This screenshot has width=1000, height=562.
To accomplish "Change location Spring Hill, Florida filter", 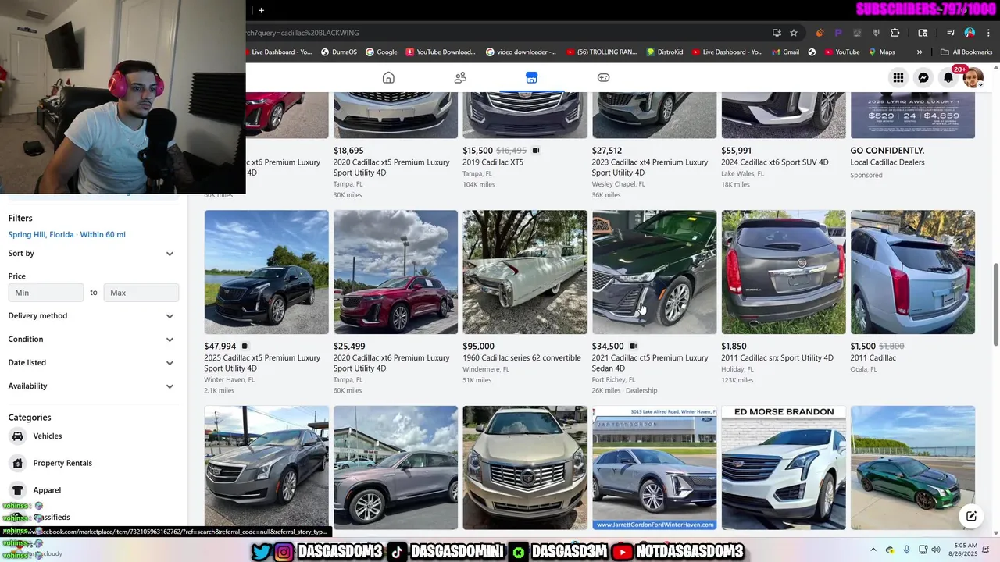I will (66, 234).
